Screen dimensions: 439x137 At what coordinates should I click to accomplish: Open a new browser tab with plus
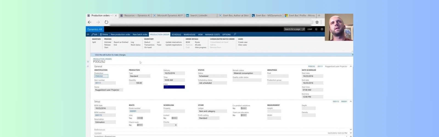coord(319,16)
